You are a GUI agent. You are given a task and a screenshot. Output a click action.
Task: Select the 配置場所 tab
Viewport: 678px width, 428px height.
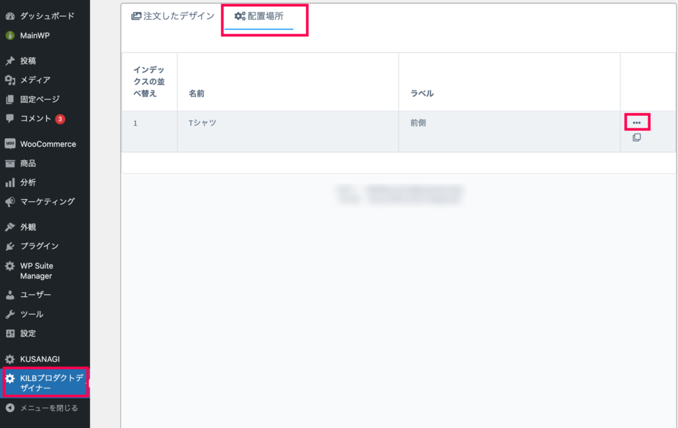click(x=259, y=17)
